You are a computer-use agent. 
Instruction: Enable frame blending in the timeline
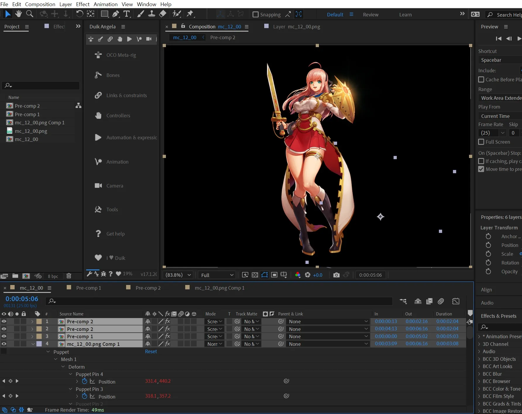[430, 301]
